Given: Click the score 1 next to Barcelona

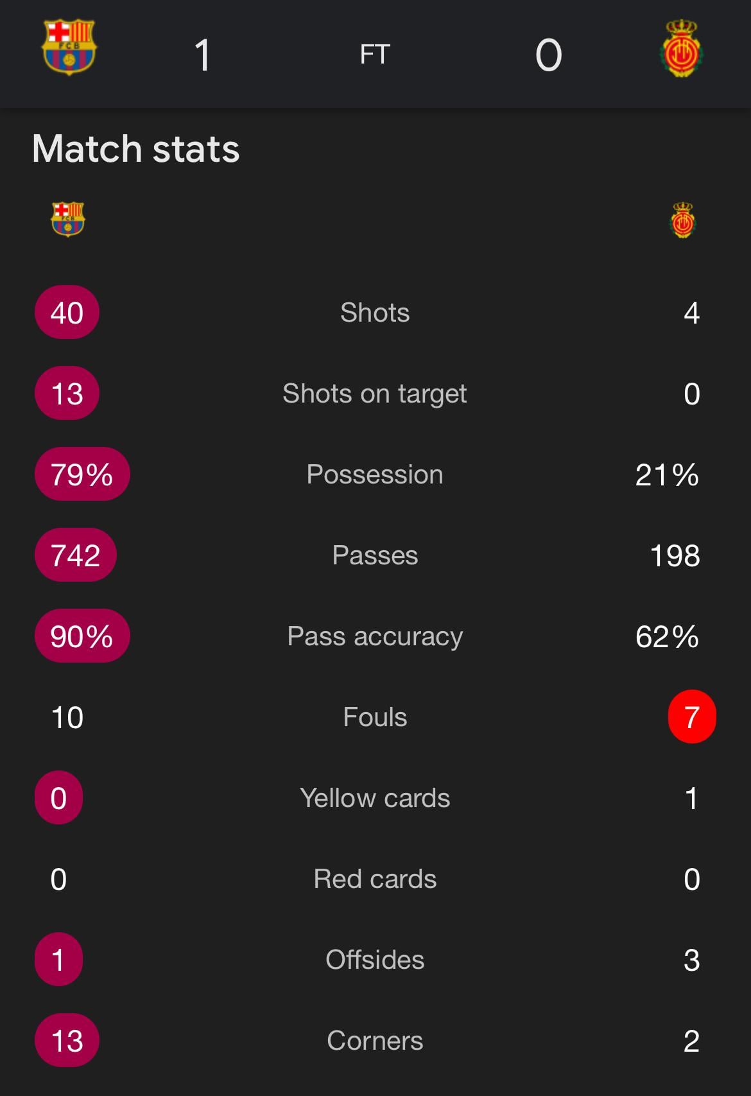Looking at the screenshot, I should pos(203,54).
